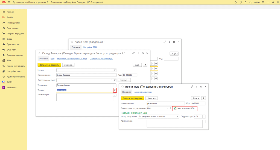Open the История button

click(124, 80)
